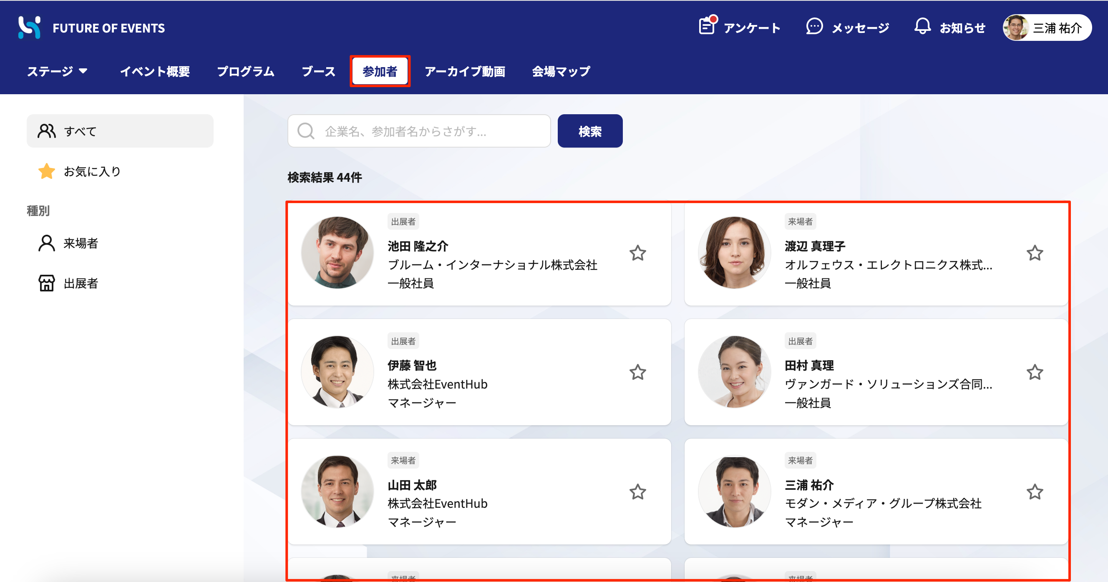Image resolution: width=1108 pixels, height=582 pixels.
Task: Open 伊藤 智也 profile photo
Action: click(337, 372)
